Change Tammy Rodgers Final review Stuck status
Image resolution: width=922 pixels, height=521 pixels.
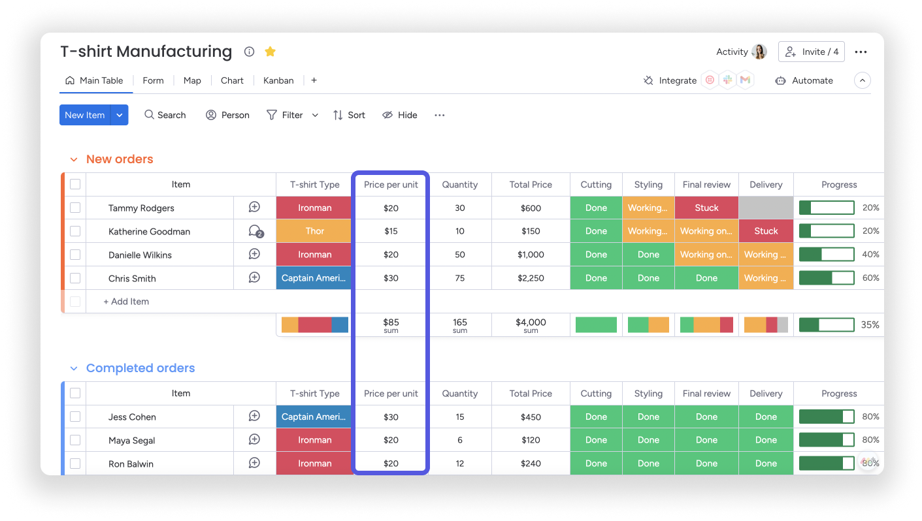pyautogui.click(x=706, y=208)
